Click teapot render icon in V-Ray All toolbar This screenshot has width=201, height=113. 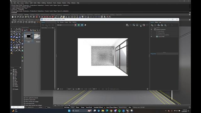tap(18, 22)
